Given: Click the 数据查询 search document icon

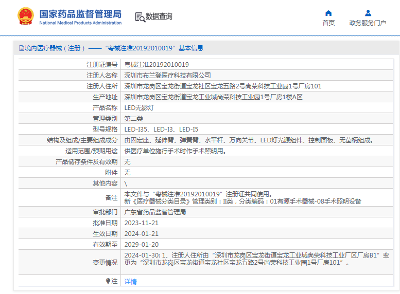Looking at the screenshot, I should click(140, 17).
